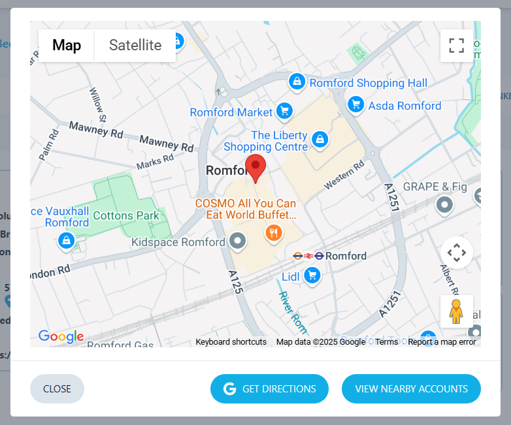Click the Kidspace Romford label
Screen dimensions: 511x425
178,242
